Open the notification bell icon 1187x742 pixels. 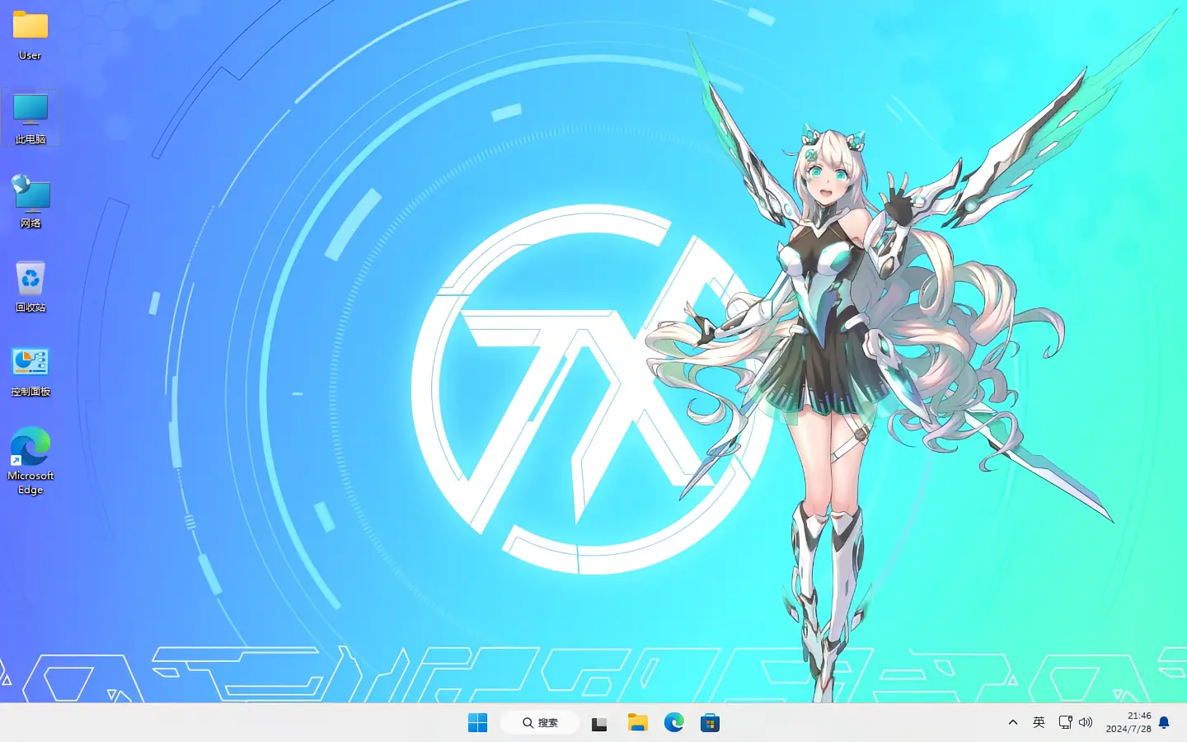[x=1164, y=723]
